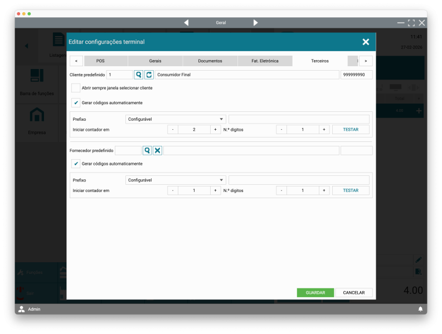This screenshot has height=334, width=442.
Task: Clear the predefined supplier with X icon
Action: [x=158, y=150]
